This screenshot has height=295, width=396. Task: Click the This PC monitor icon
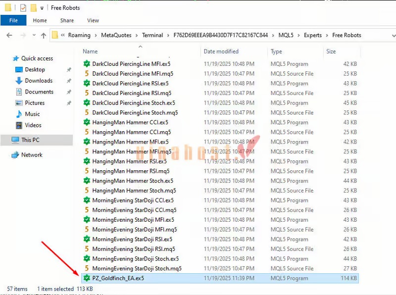(x=15, y=140)
